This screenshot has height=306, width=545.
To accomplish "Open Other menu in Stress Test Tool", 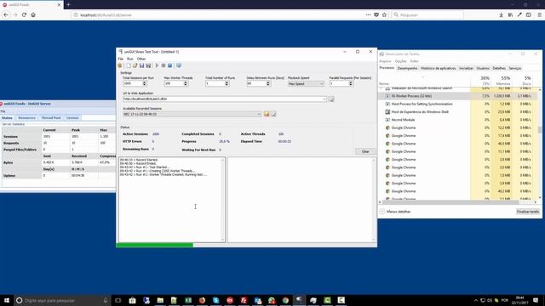I will 141,59.
